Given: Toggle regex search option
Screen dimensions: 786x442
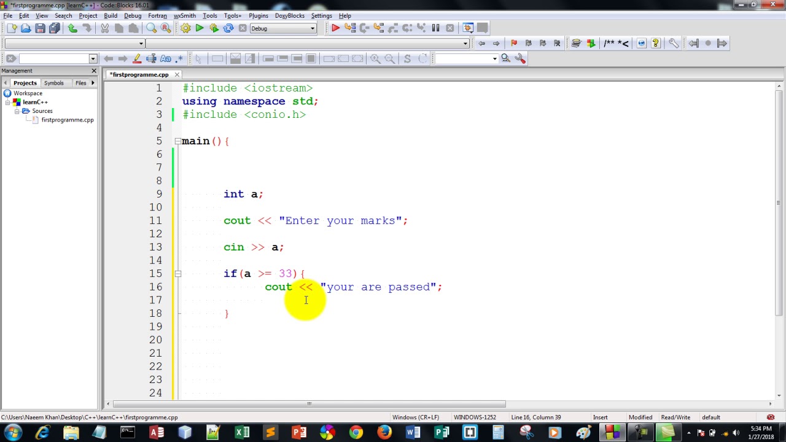Looking at the screenshot, I should click(x=179, y=58).
